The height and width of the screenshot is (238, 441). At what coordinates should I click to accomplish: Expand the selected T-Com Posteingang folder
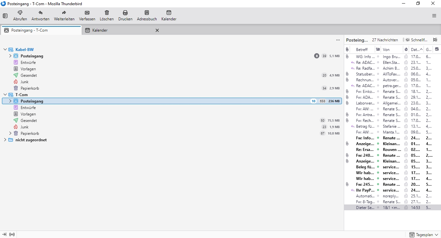[10, 101]
